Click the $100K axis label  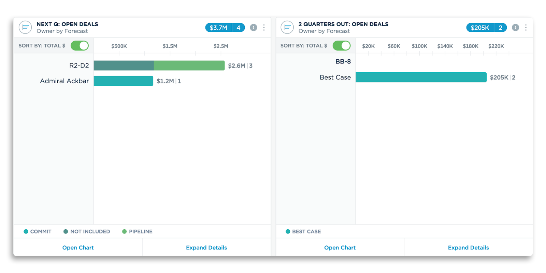point(419,46)
